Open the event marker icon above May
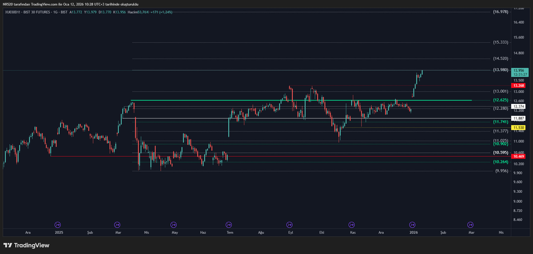 pos(173,225)
